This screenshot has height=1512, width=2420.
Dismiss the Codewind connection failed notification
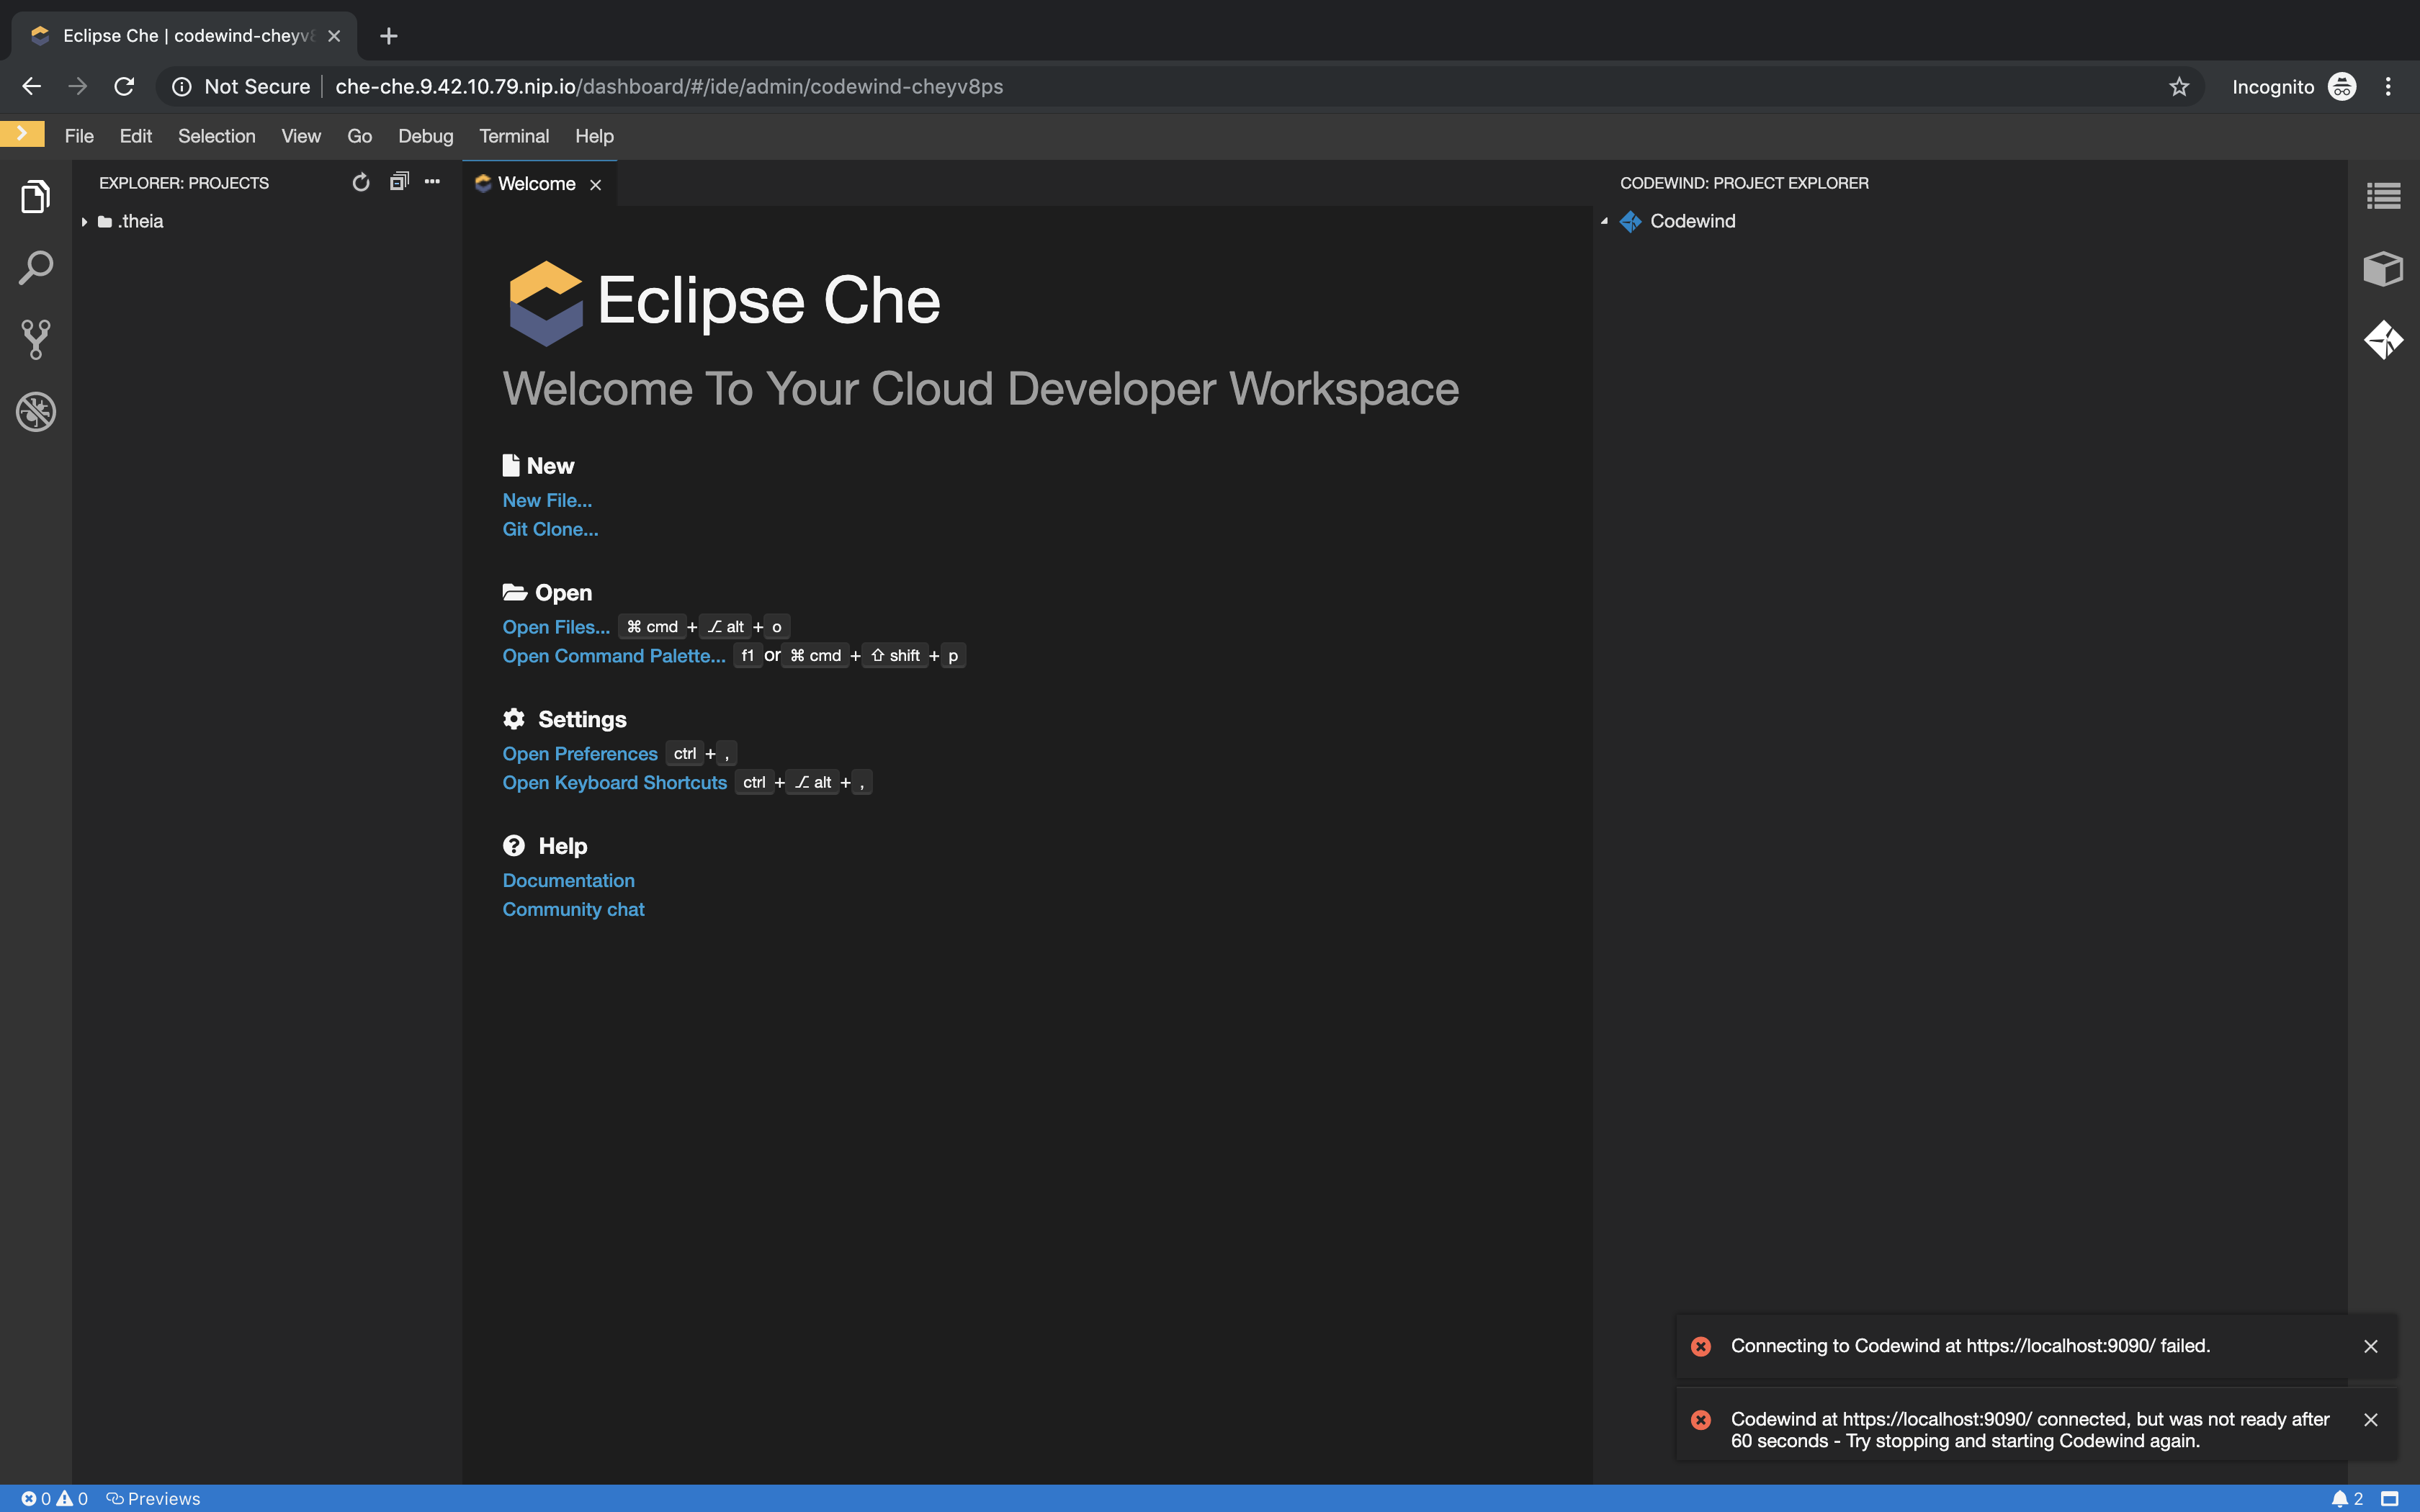click(2371, 1346)
